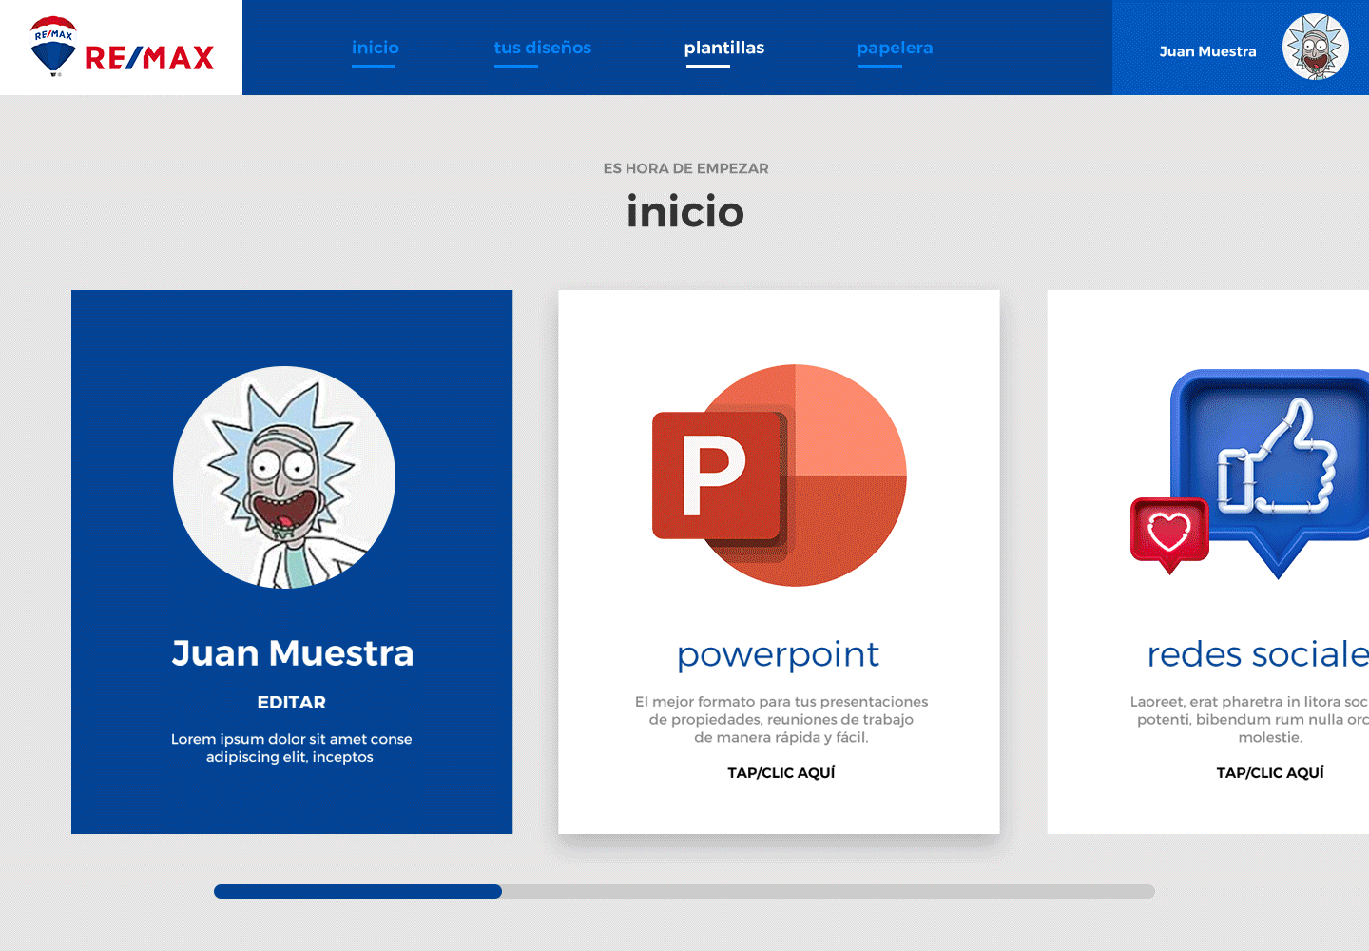Click the ES HORA DE EMPEZAR subtitle

685,168
